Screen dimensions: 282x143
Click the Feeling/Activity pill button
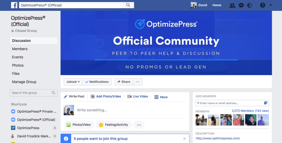click(114, 125)
